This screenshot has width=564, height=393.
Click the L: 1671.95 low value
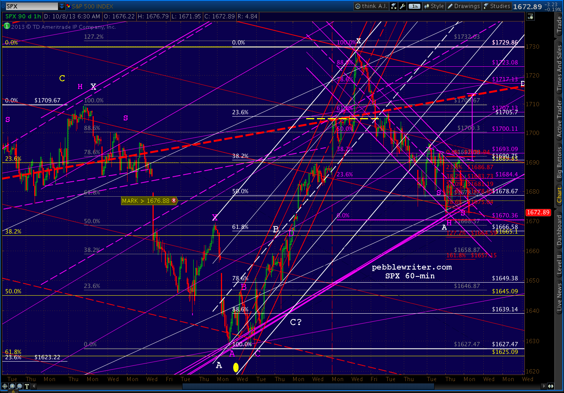coord(187,16)
